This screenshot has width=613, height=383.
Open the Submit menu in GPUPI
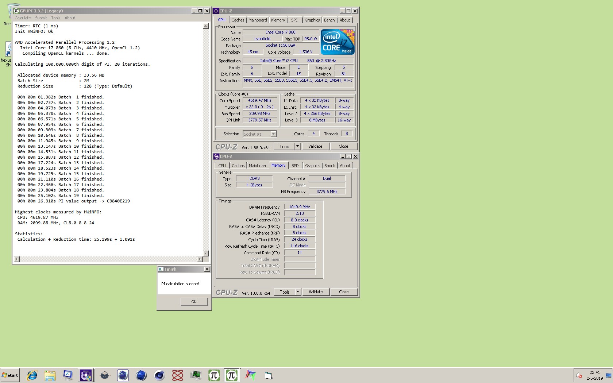tap(41, 18)
